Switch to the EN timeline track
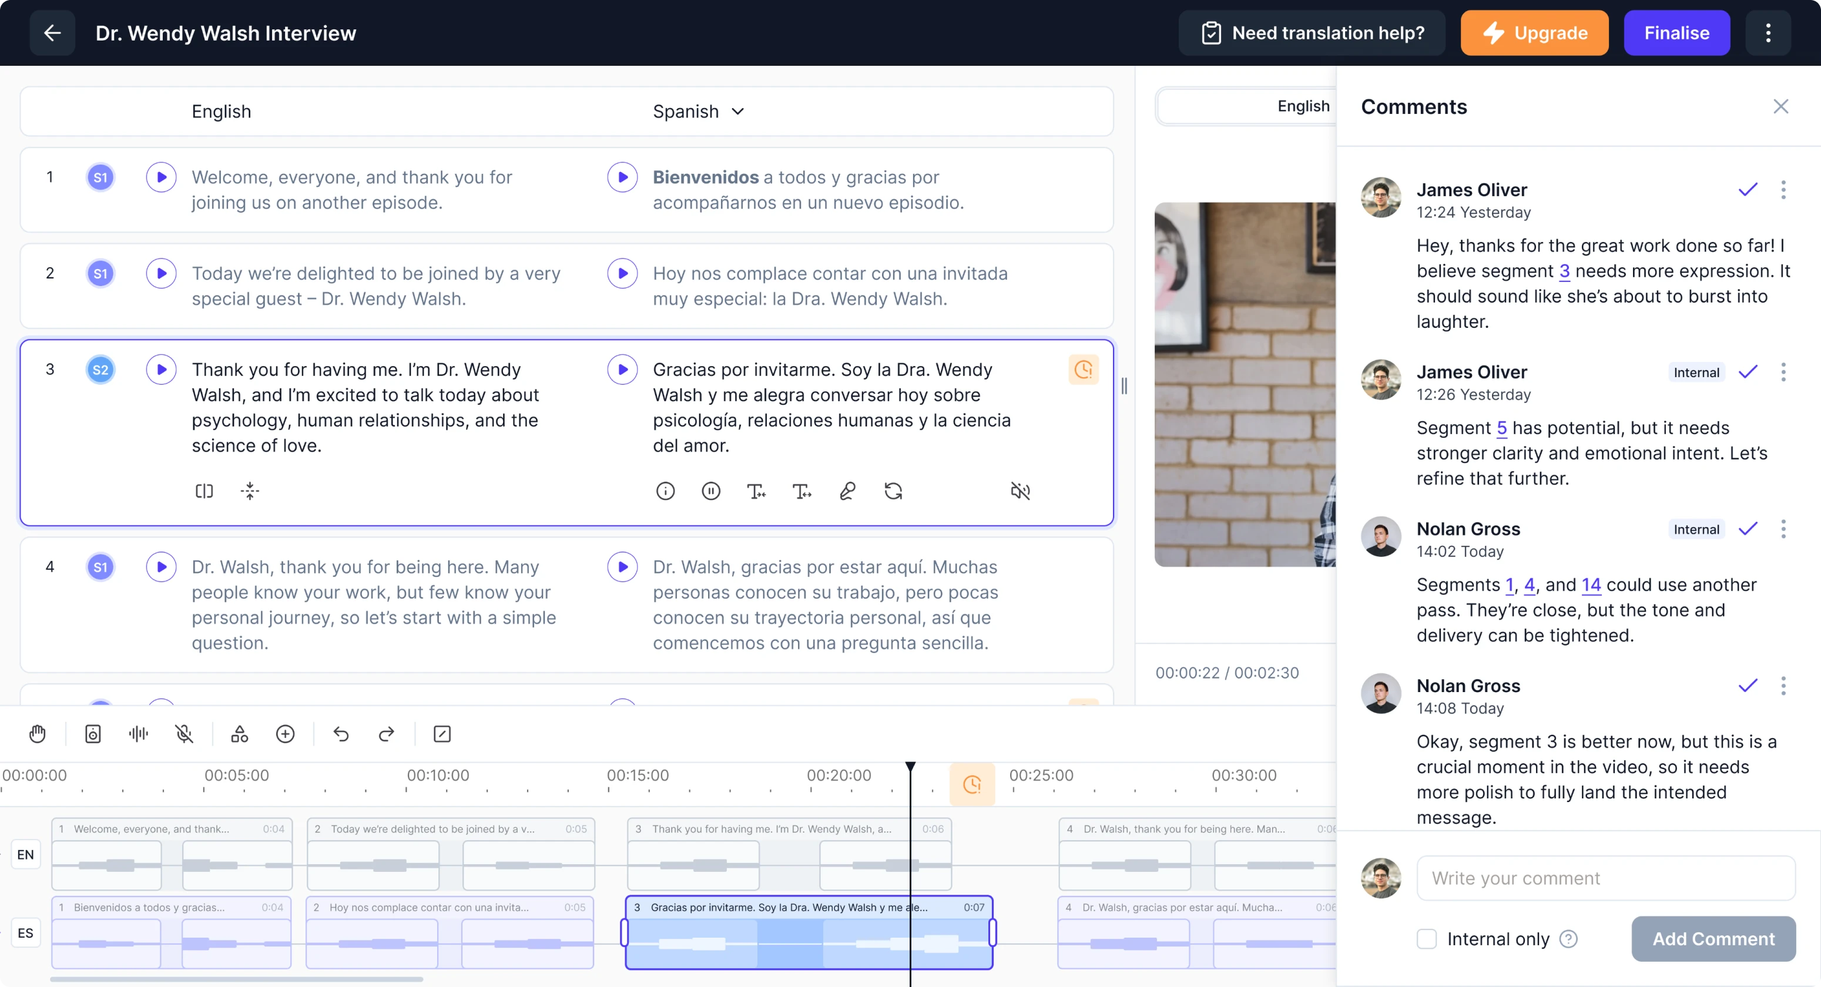 coord(26,854)
